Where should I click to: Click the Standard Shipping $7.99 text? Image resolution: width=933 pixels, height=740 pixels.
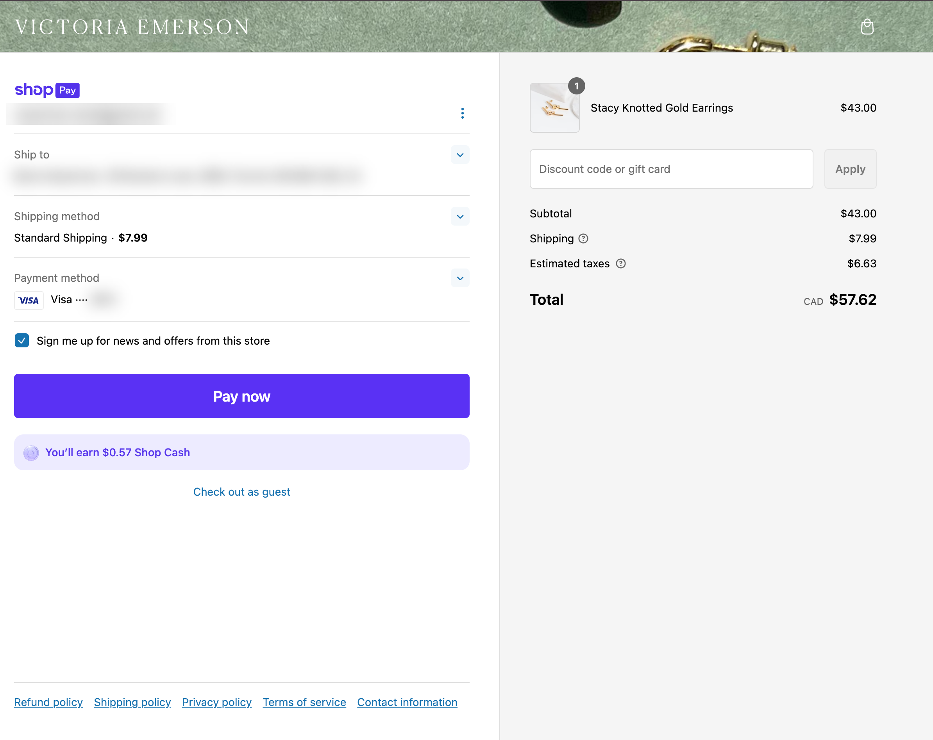pos(81,238)
